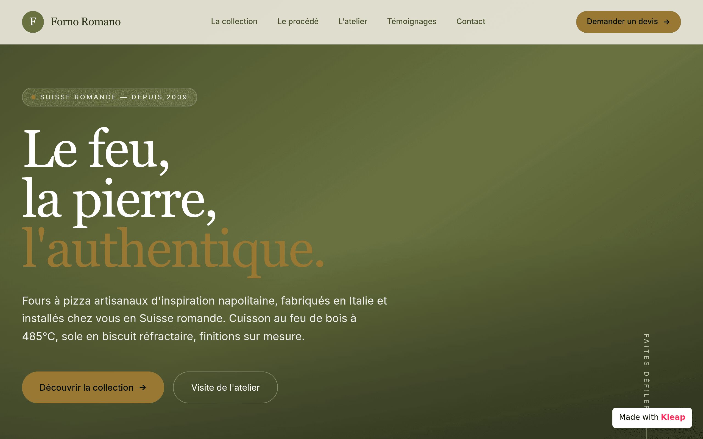Image resolution: width=703 pixels, height=439 pixels.
Task: Select the L'atelier navigation link
Action: coord(353,21)
